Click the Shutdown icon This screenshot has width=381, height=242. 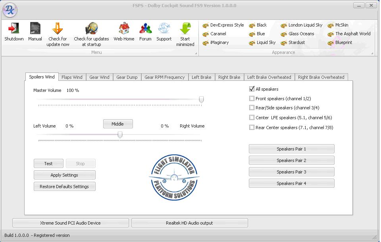(x=14, y=28)
